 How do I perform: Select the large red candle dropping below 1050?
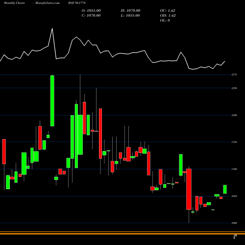[x=189, y=189]
